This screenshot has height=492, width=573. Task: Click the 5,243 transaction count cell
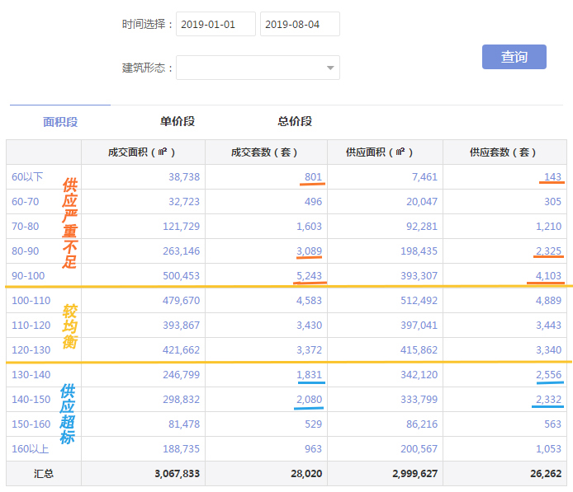pos(309,276)
